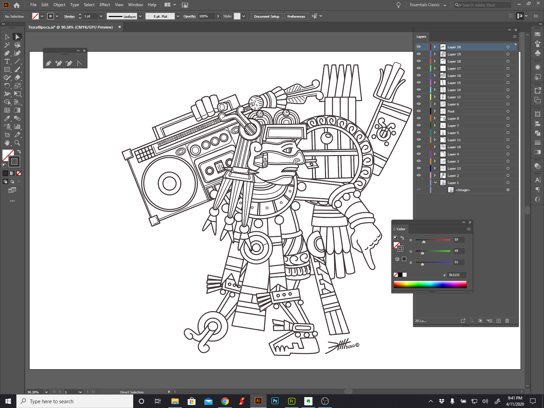Select the Type tool
544x408 pixels.
coord(7,62)
